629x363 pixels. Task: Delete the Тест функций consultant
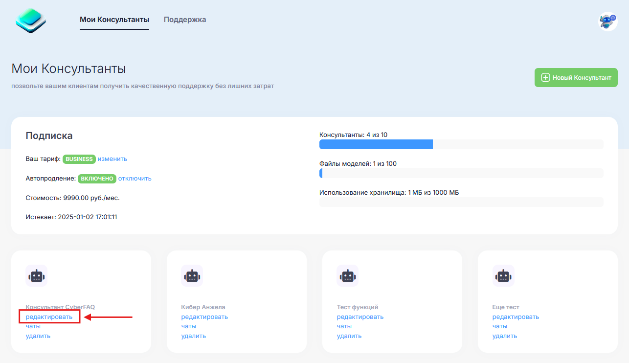pyautogui.click(x=349, y=336)
